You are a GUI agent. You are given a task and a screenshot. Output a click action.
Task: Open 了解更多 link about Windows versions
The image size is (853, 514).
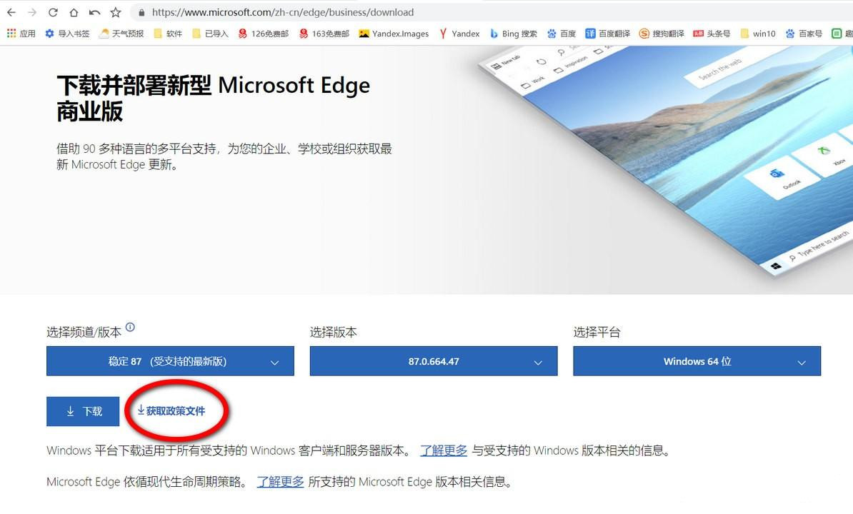click(x=444, y=450)
